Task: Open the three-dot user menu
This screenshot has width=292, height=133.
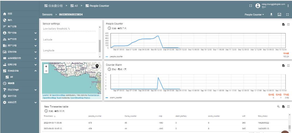Action: tap(288, 6)
